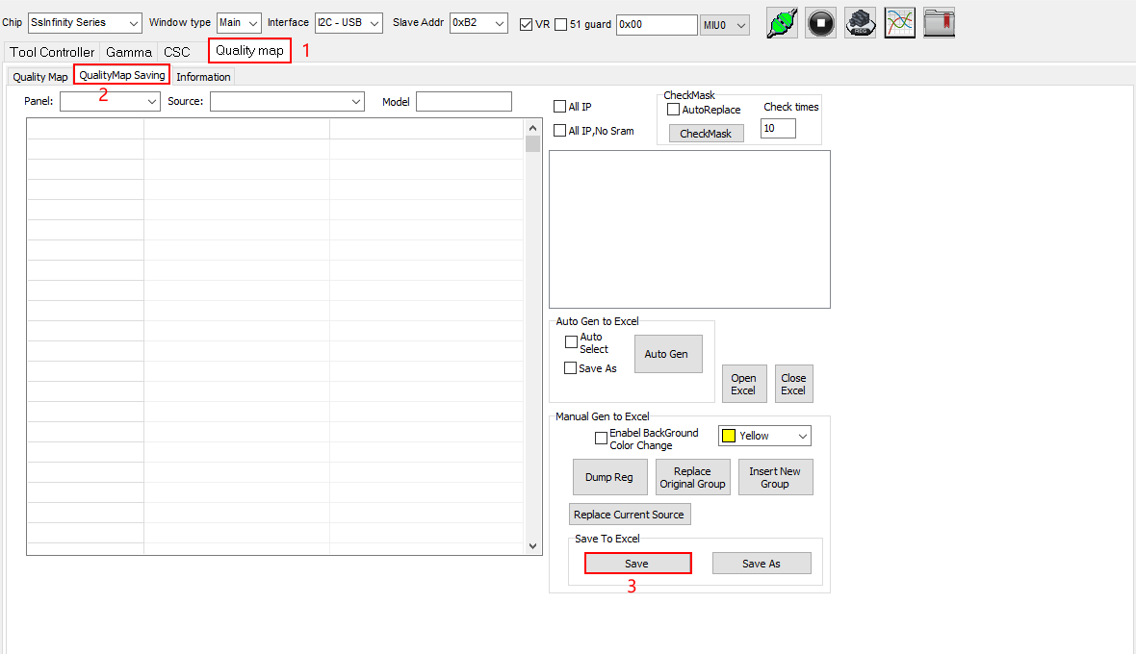This screenshot has width=1136, height=654.
Task: Check the All IP,No Sram checkbox
Action: [559, 130]
